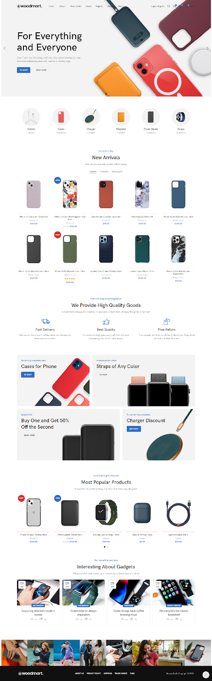Expand the More menu in header
The height and width of the screenshot is (681, 212).
[x=120, y=6]
